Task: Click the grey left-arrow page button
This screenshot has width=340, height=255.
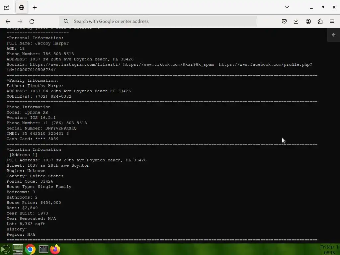Action: [x=333, y=35]
